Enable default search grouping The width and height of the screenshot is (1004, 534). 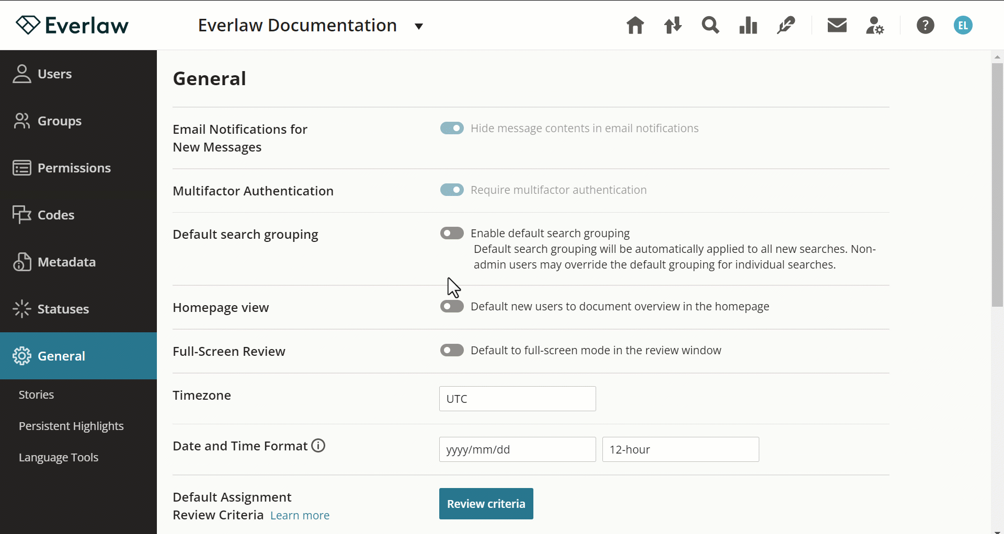452,233
